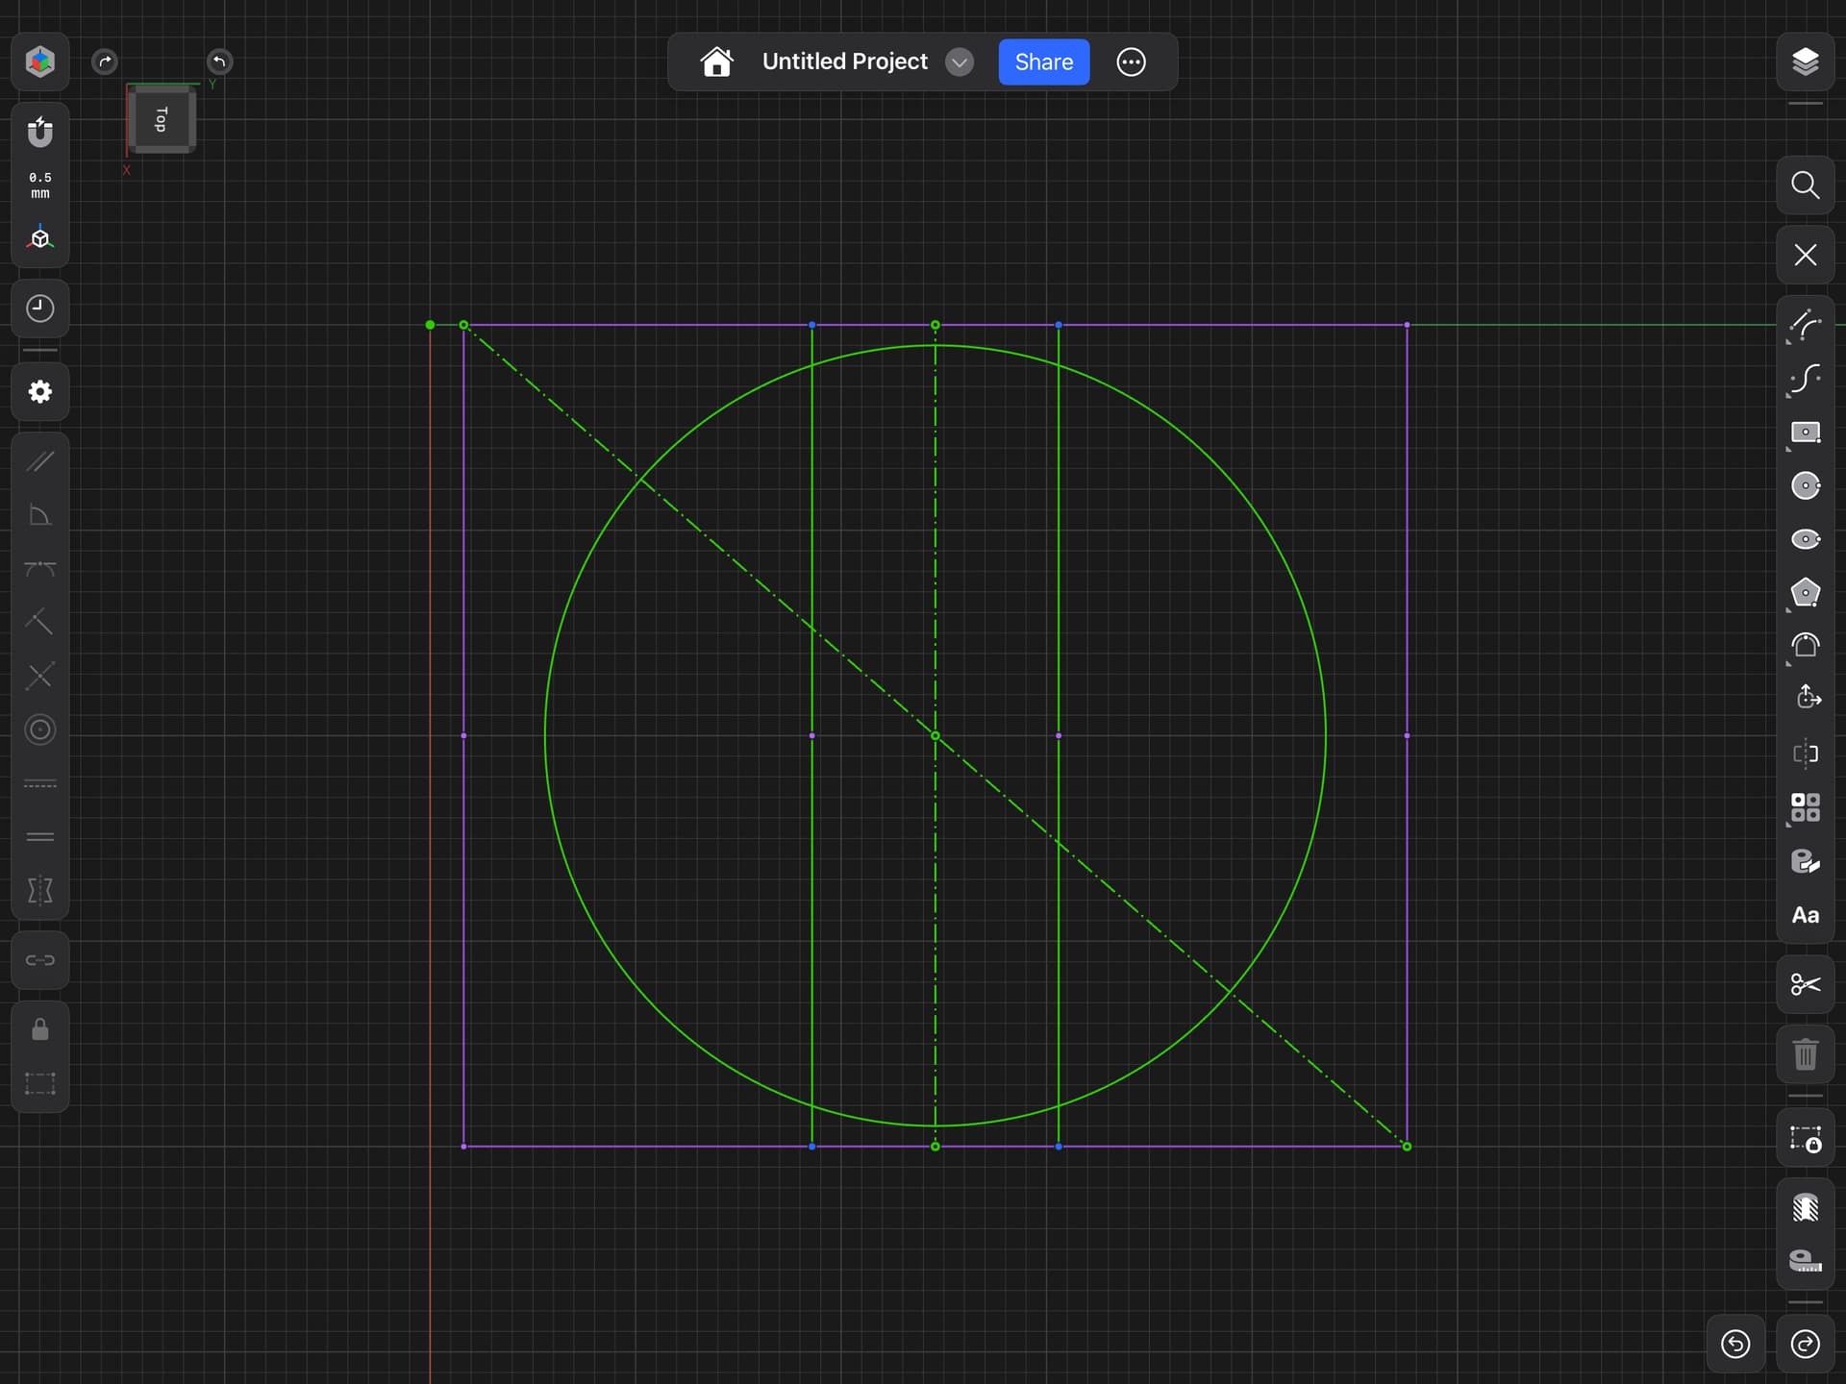1846x1384 pixels.
Task: Change the 0.5 mm grid snap value
Action: (39, 185)
